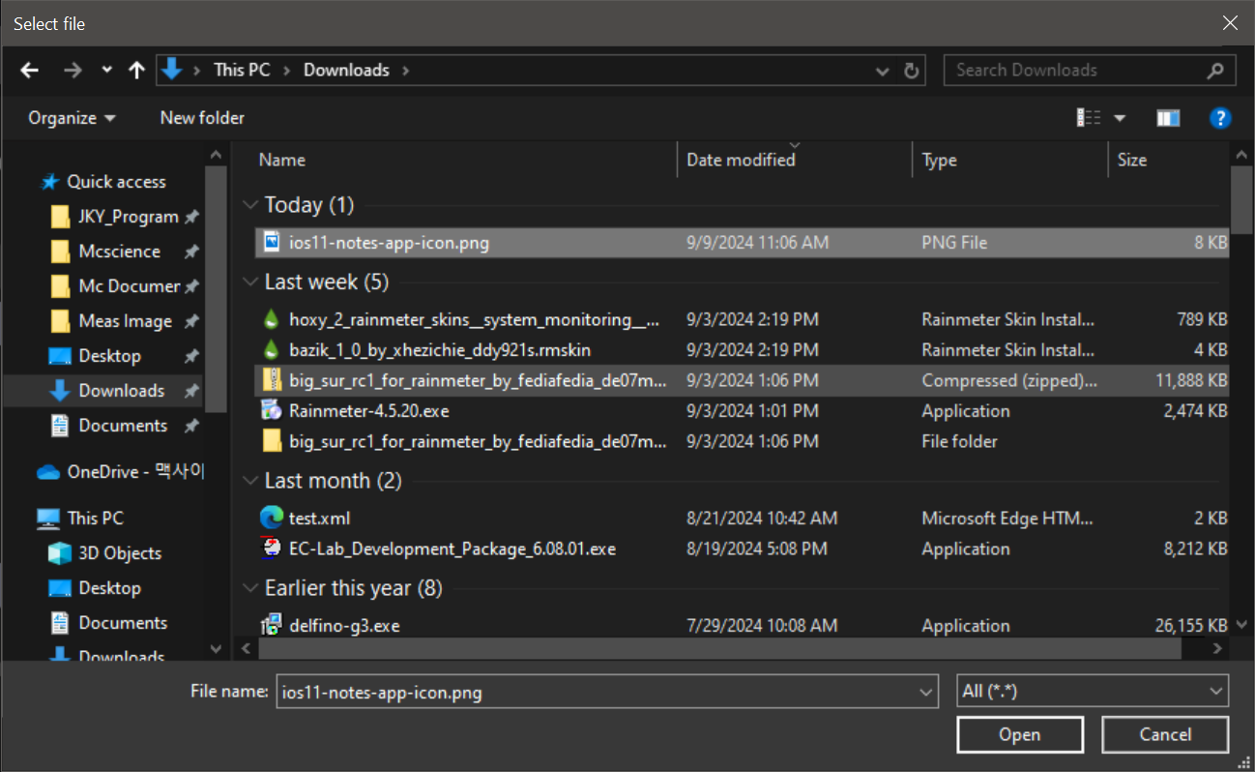Select Rainmeter-4.5.20.exe icon
Image resolution: width=1255 pixels, height=772 pixels.
(272, 411)
